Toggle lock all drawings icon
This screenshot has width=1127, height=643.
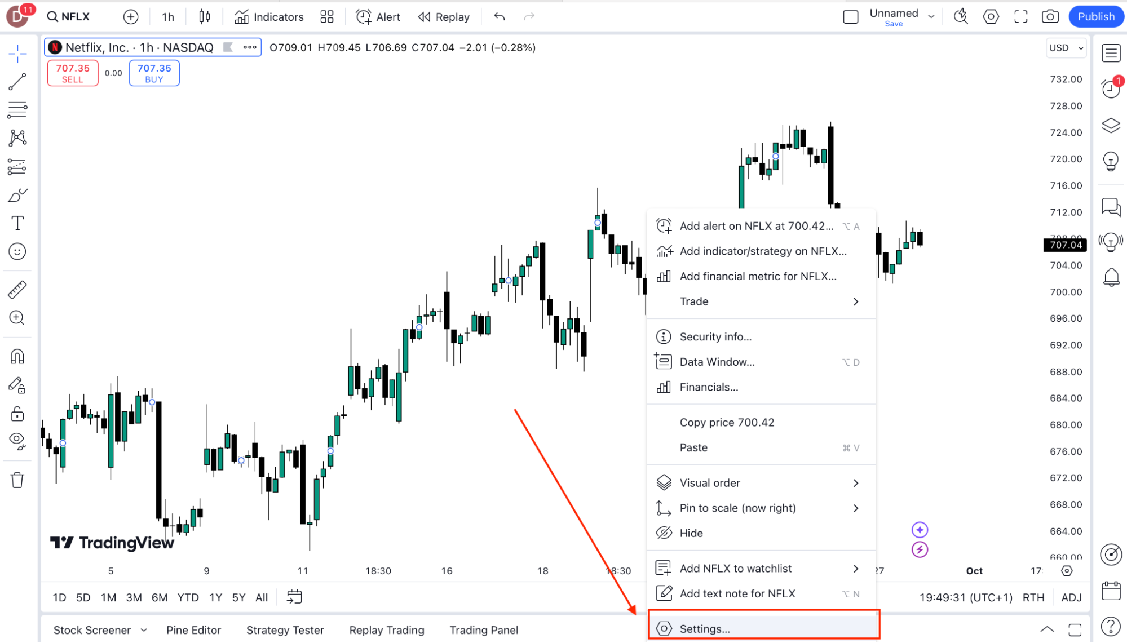point(17,414)
